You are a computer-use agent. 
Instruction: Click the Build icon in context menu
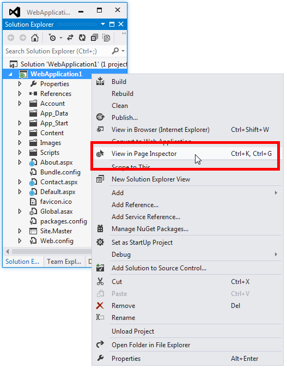pos(100,81)
